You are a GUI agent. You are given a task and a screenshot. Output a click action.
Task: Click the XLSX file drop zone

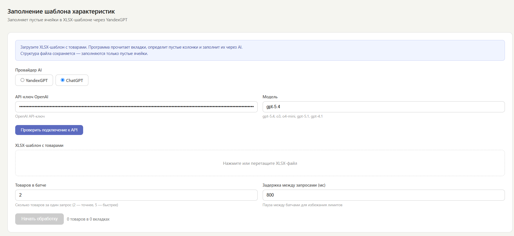[x=260, y=163]
